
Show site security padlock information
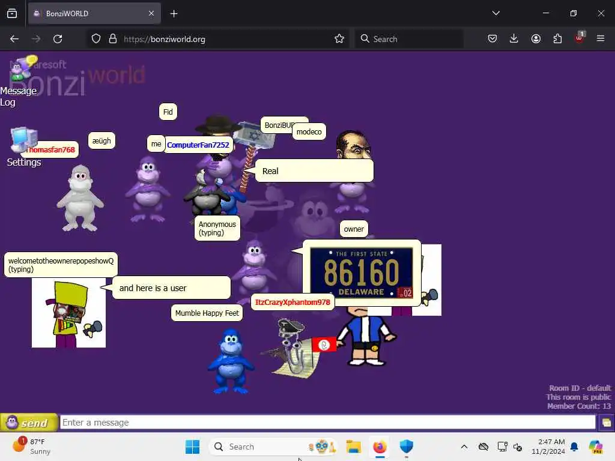click(x=113, y=39)
